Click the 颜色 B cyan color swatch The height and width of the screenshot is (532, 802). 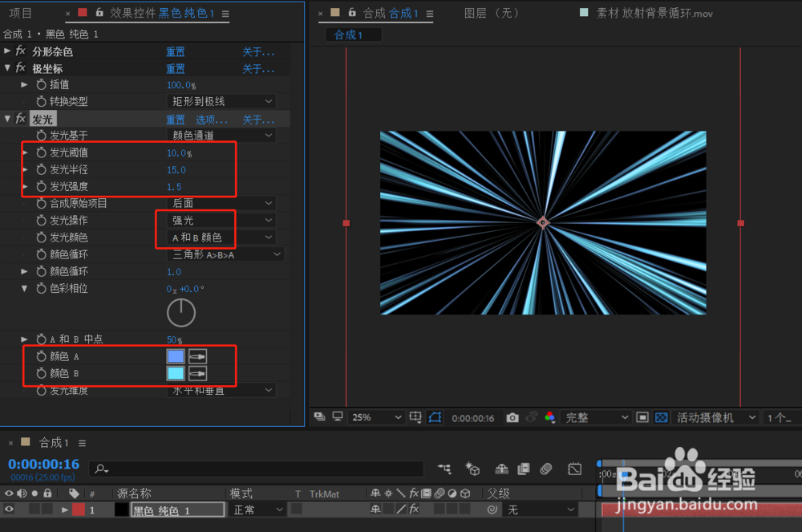pyautogui.click(x=176, y=373)
